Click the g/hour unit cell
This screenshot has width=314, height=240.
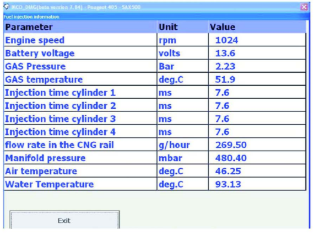pyautogui.click(x=183, y=145)
